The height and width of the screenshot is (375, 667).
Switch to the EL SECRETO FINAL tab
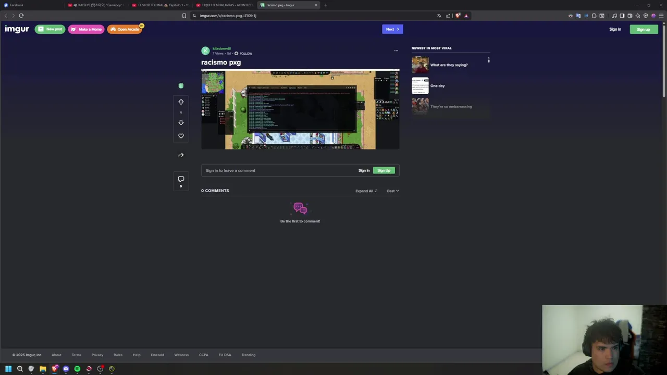(x=160, y=5)
